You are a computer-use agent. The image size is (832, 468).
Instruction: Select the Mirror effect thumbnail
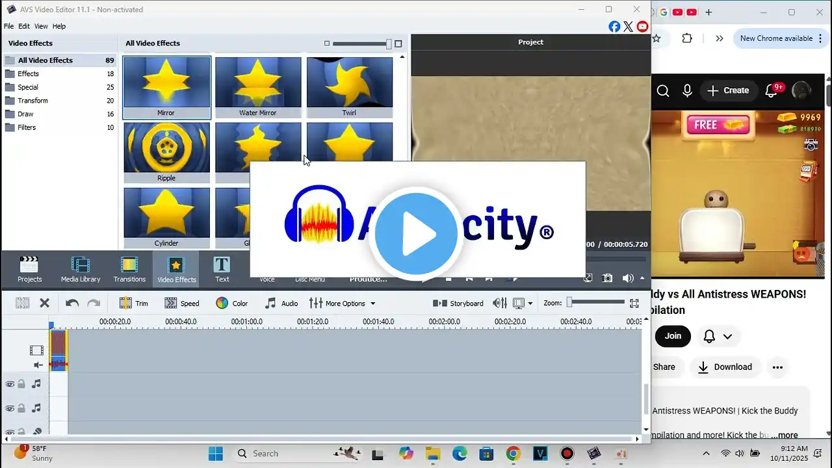[x=166, y=88]
